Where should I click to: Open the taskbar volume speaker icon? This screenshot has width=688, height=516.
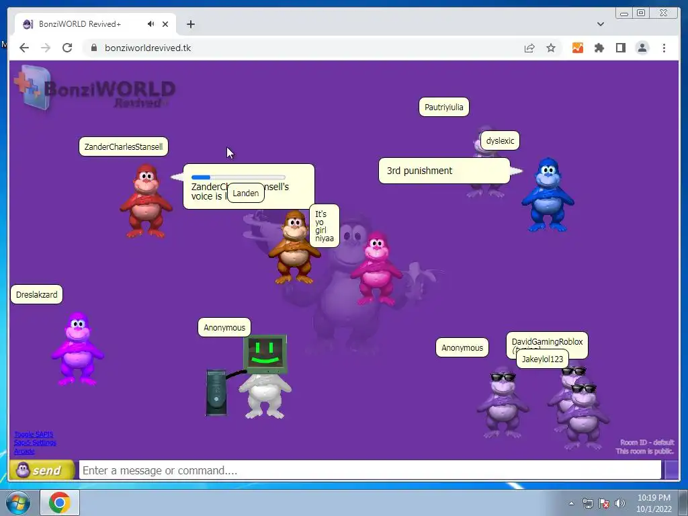620,503
